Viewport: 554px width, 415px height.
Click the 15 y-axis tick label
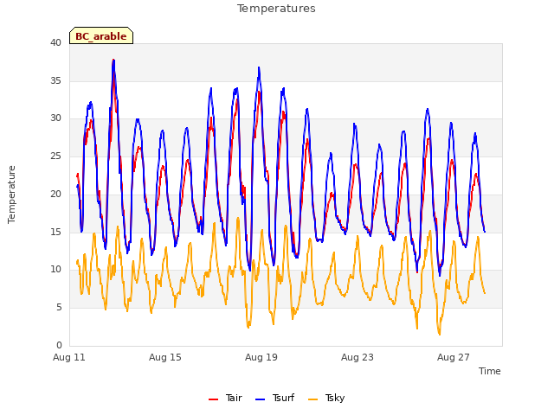[x=55, y=233]
